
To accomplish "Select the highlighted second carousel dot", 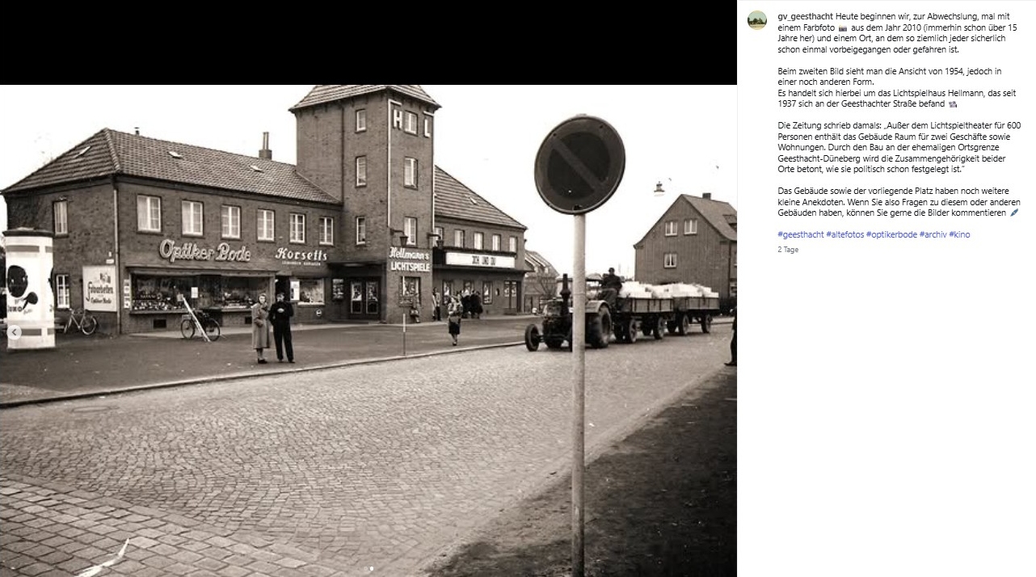I will pyautogui.click(x=372, y=568).
